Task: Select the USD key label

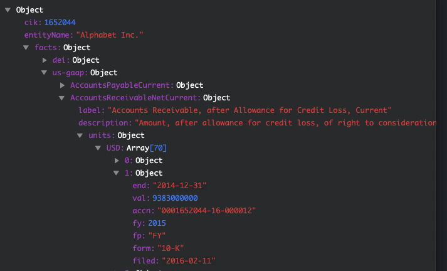Action: [x=115, y=148]
